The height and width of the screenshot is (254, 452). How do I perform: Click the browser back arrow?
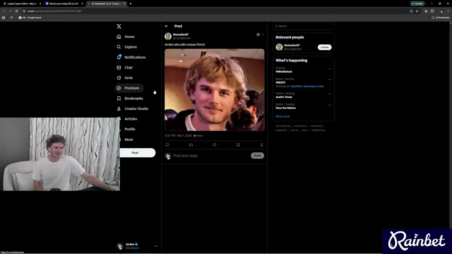[4, 11]
